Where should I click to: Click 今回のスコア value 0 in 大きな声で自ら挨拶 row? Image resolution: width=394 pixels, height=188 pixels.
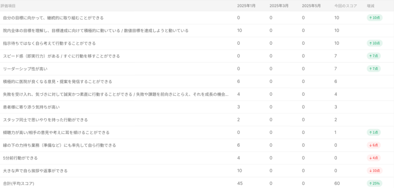tap(336, 171)
